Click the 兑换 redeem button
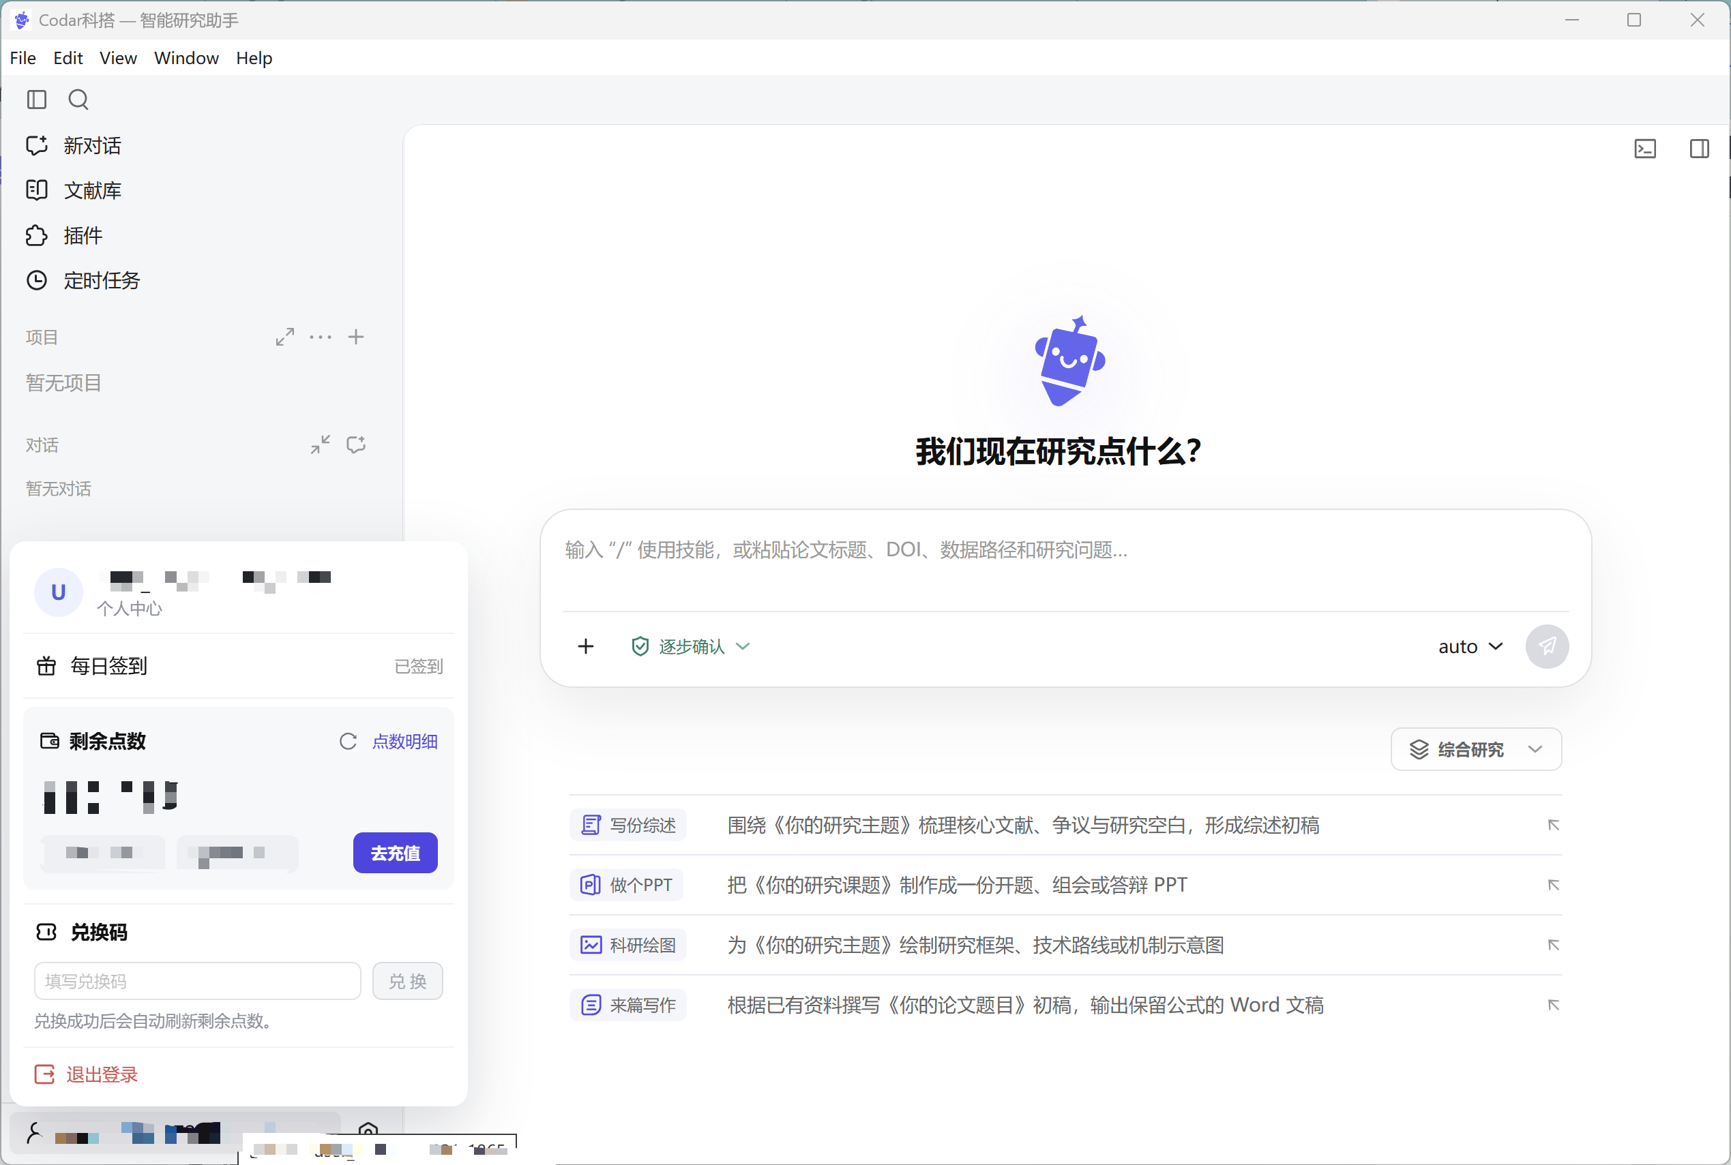Screen dimensions: 1731x1165 408,982
